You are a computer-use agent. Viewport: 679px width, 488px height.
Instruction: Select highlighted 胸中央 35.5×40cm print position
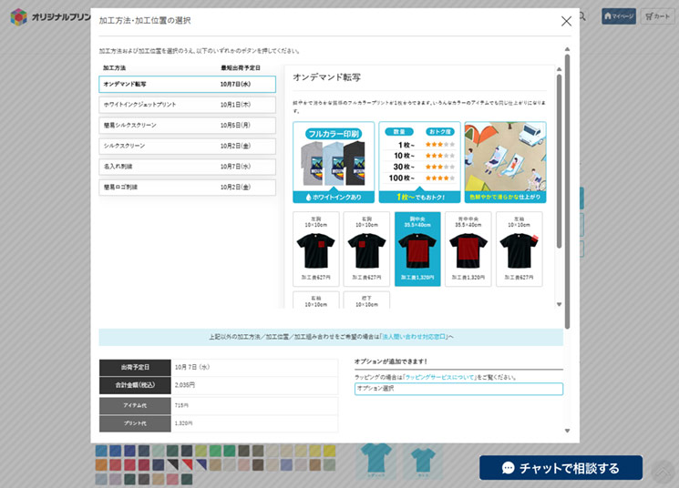coord(417,249)
